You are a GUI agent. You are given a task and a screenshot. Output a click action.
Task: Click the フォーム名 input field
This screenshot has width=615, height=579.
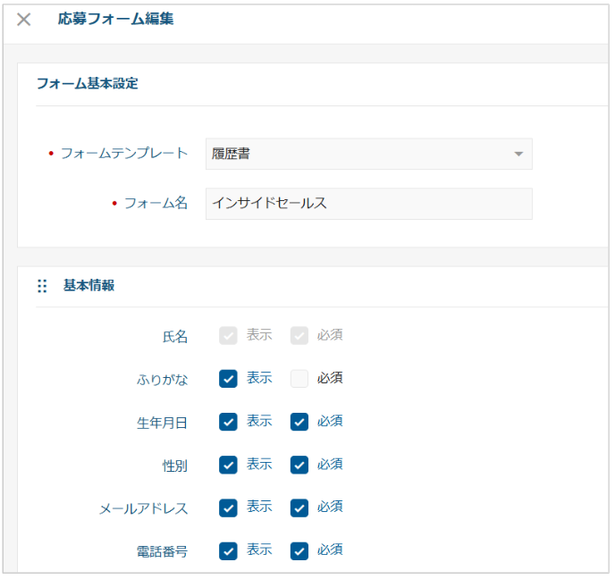pyautogui.click(x=368, y=204)
